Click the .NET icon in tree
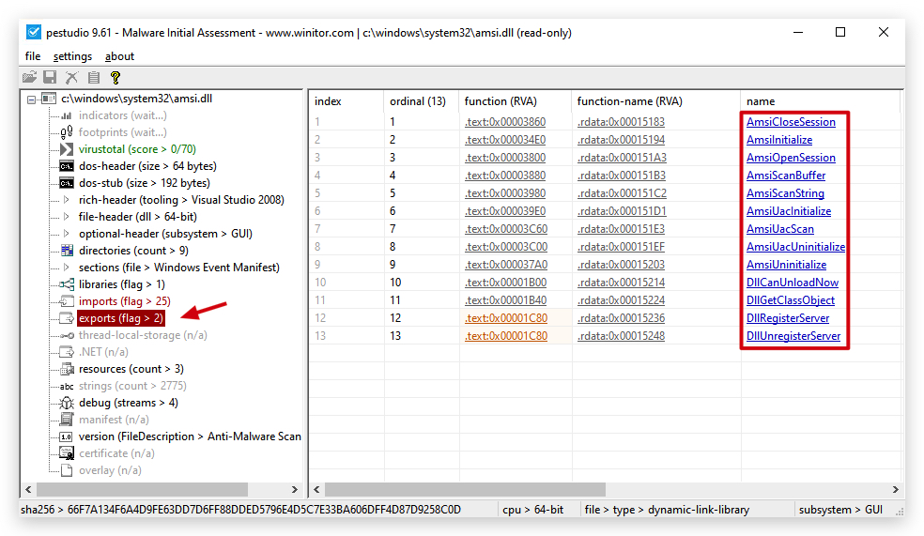Screen dimensions: 924x536 [67, 352]
